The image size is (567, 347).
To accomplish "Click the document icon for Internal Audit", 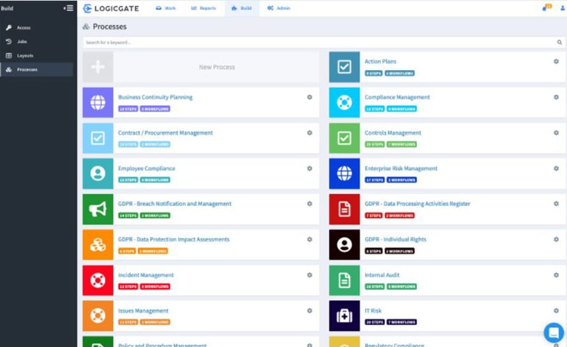I will pyautogui.click(x=344, y=280).
